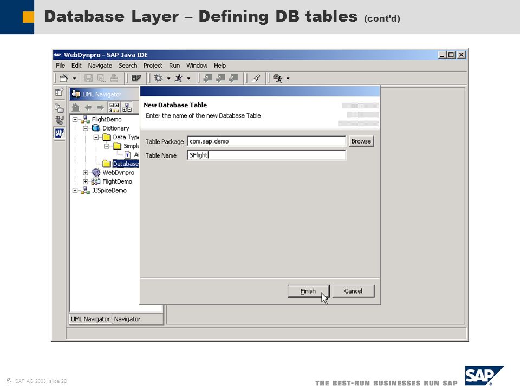Click the Save As toolbar icon
The width and height of the screenshot is (520, 390).
point(101,78)
